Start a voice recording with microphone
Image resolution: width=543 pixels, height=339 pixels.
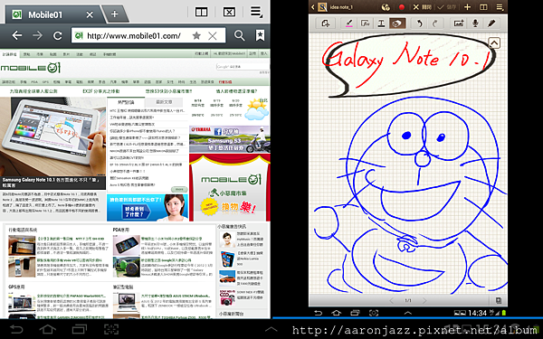(475, 24)
